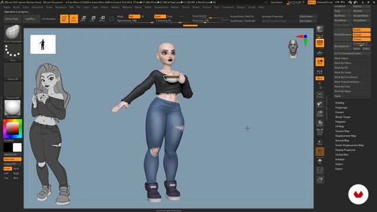The image size is (377, 212).
Task: Open the Document menu
Action: 38,7
